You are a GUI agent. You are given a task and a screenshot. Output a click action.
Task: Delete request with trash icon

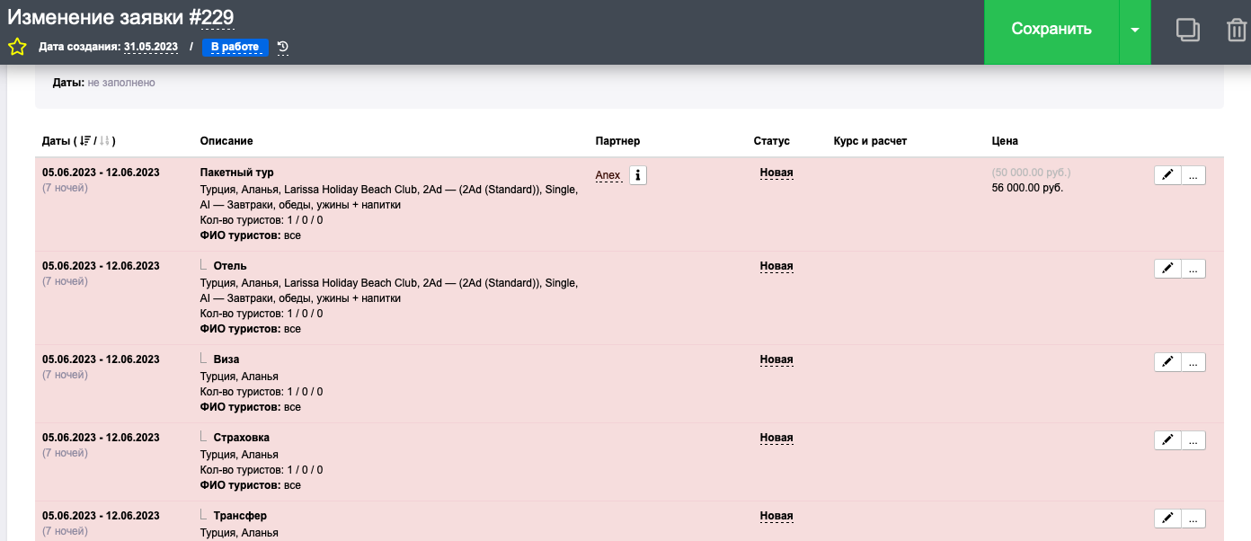(1237, 31)
